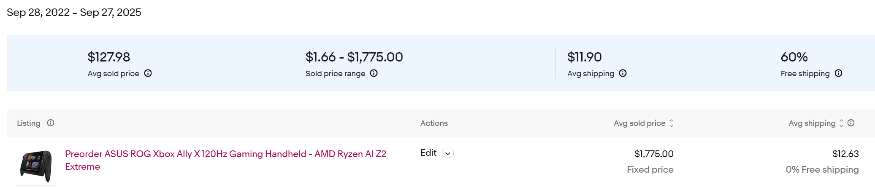
Task: Click the Edit action button
Action: click(x=428, y=153)
